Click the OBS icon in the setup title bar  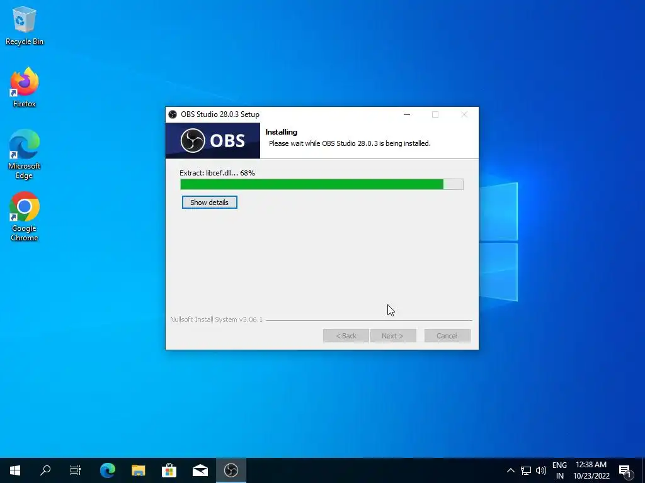(173, 114)
